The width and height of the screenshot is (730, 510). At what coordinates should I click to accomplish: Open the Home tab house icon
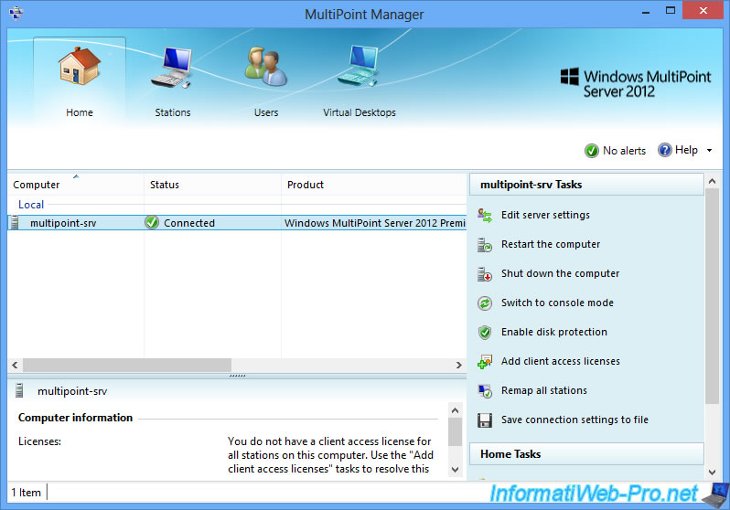coord(80,66)
